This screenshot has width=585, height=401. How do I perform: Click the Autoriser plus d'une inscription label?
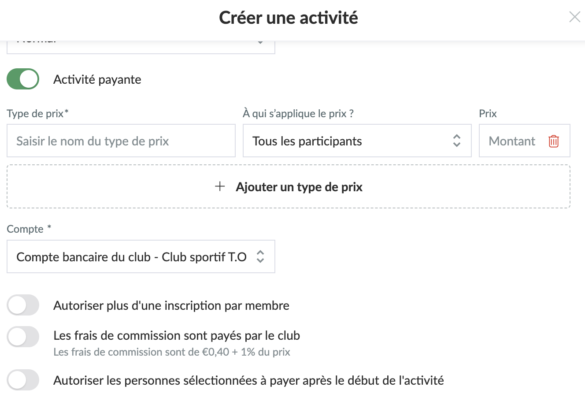pos(171,306)
